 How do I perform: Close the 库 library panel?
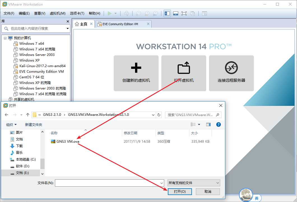[68, 21]
